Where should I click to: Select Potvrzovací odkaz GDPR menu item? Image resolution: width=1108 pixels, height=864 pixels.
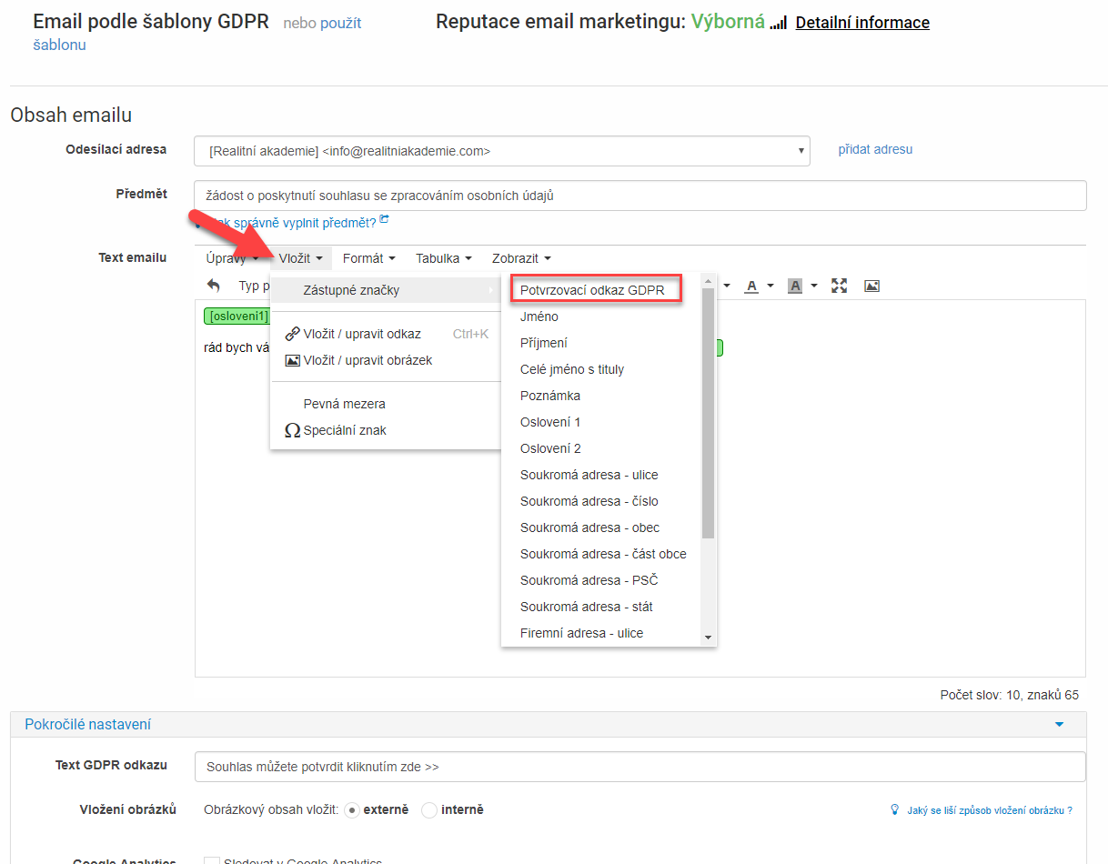596,290
